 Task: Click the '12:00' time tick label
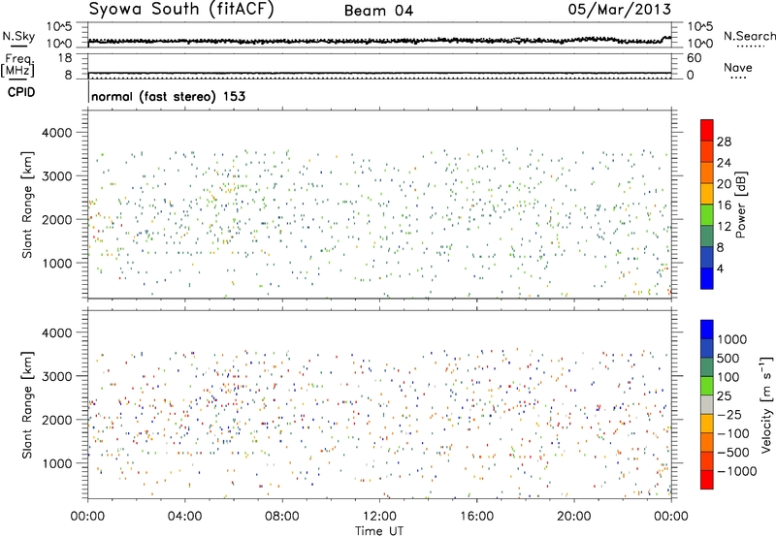[379, 517]
